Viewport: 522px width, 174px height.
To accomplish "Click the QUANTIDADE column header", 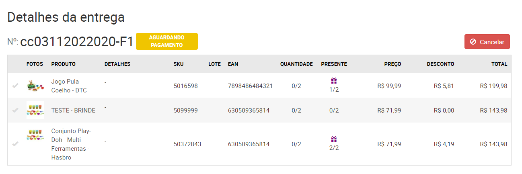I will click(296, 64).
